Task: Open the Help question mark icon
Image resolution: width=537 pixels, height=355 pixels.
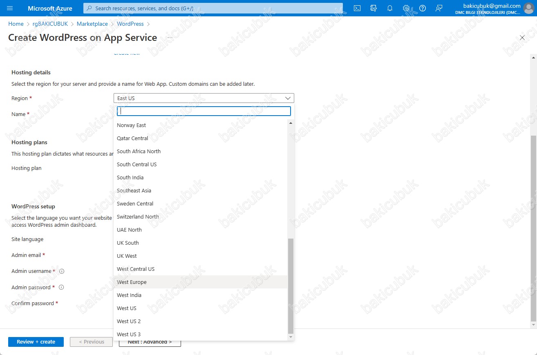Action: click(x=423, y=8)
